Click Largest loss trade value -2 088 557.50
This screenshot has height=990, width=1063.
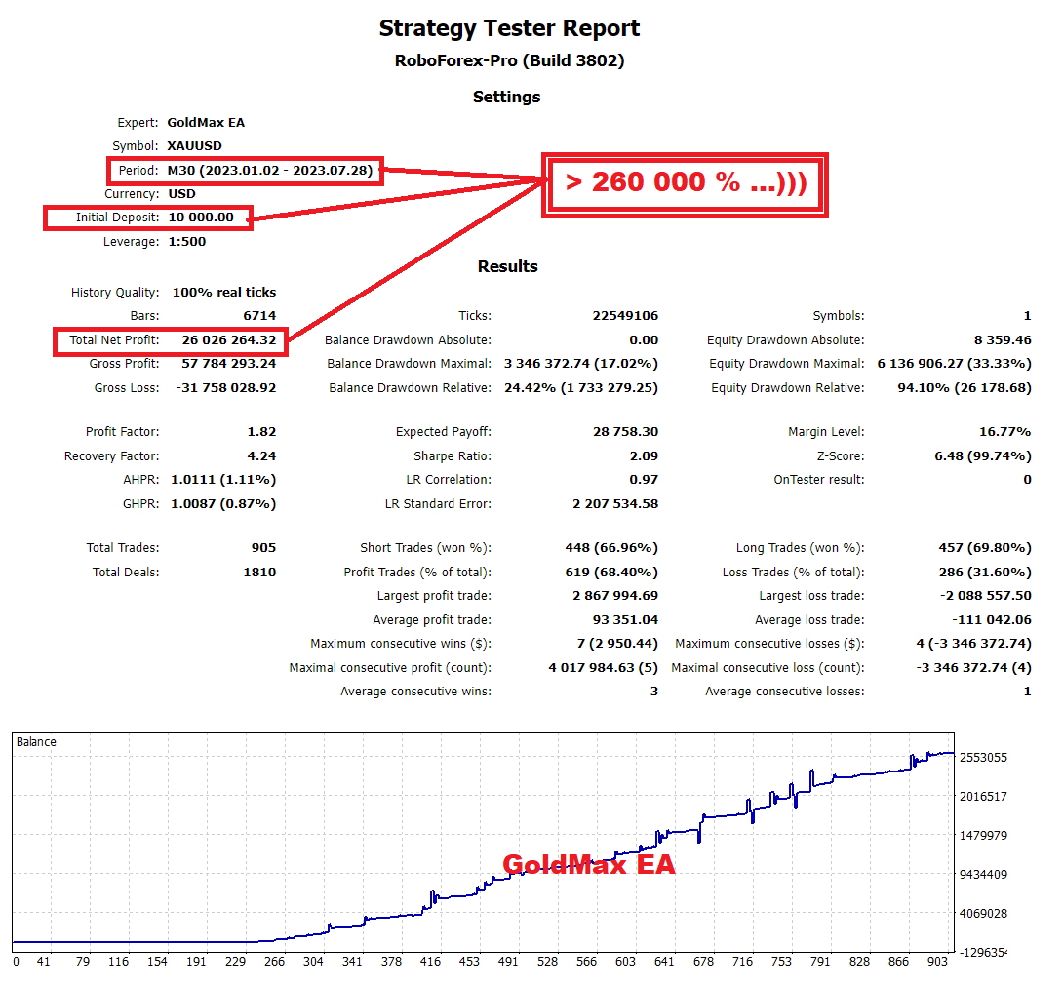point(986,596)
